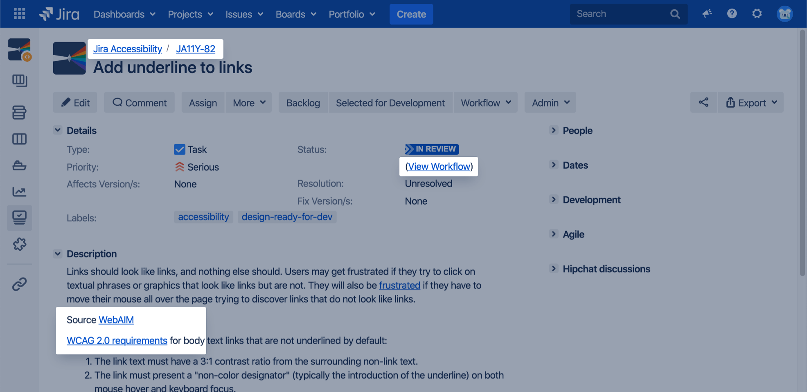Screen dimensions: 807x392
Task: Expand the Agile section
Action: point(554,234)
